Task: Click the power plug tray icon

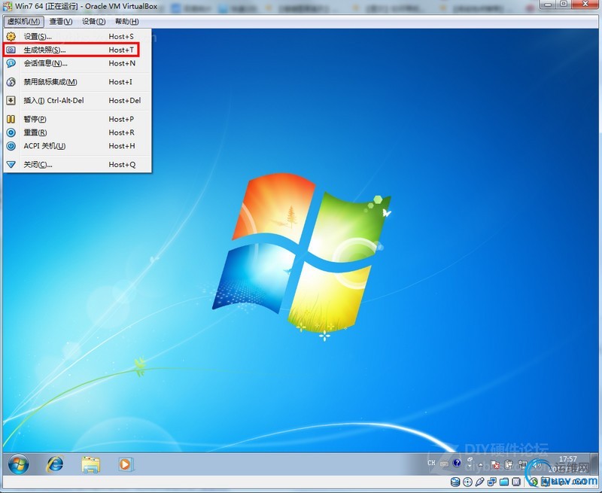Action: point(509,464)
